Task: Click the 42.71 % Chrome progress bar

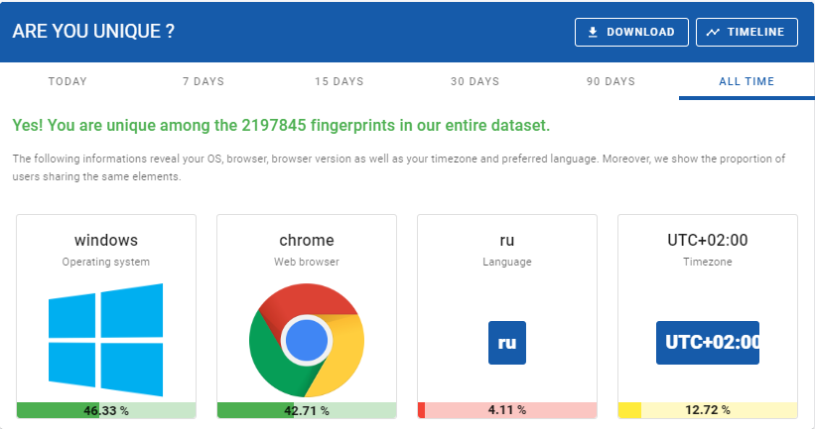Action: [307, 410]
